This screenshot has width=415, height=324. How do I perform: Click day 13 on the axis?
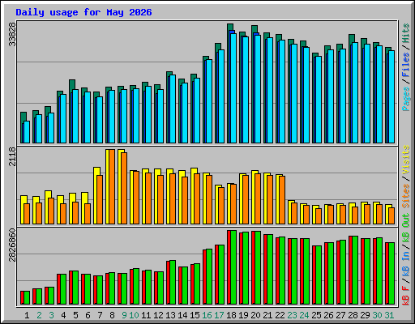coord(170,315)
